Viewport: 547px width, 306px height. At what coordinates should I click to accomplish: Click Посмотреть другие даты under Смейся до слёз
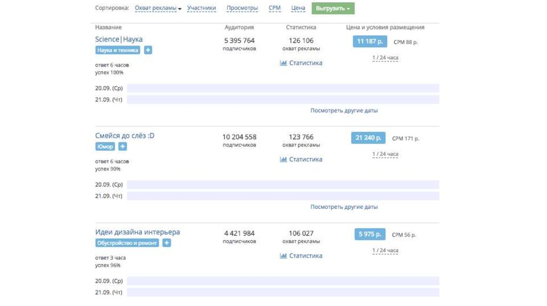(344, 207)
